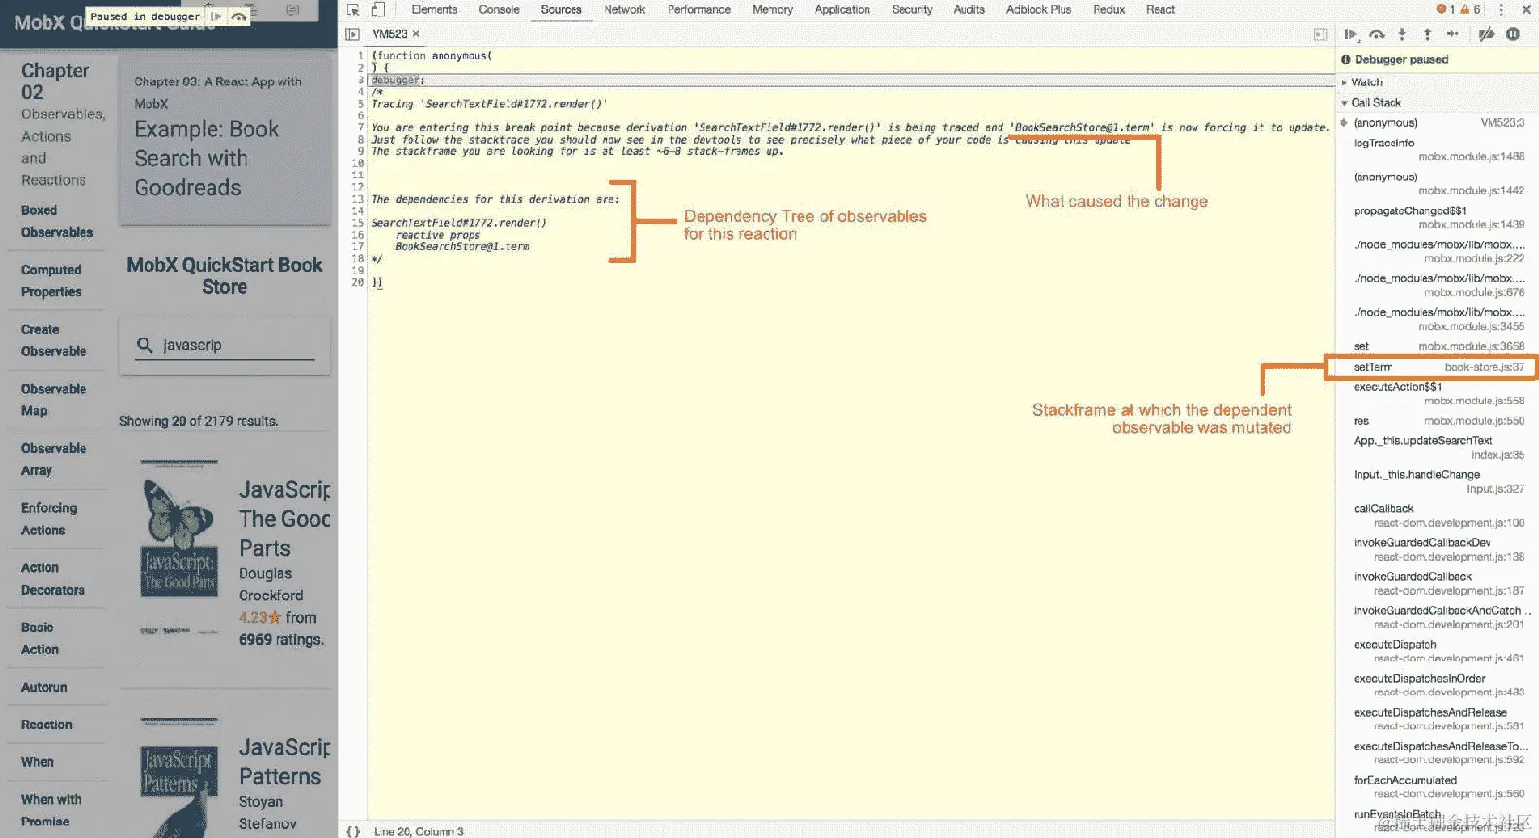Open Enforcing Actions sidebar link

point(49,519)
